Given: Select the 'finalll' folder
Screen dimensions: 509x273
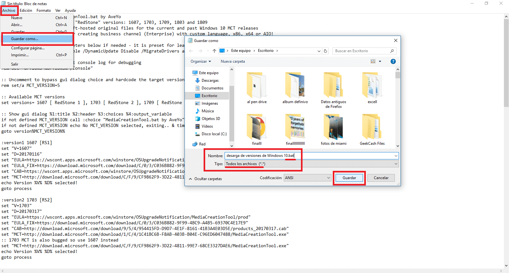Looking at the screenshot, I should [x=257, y=130].
